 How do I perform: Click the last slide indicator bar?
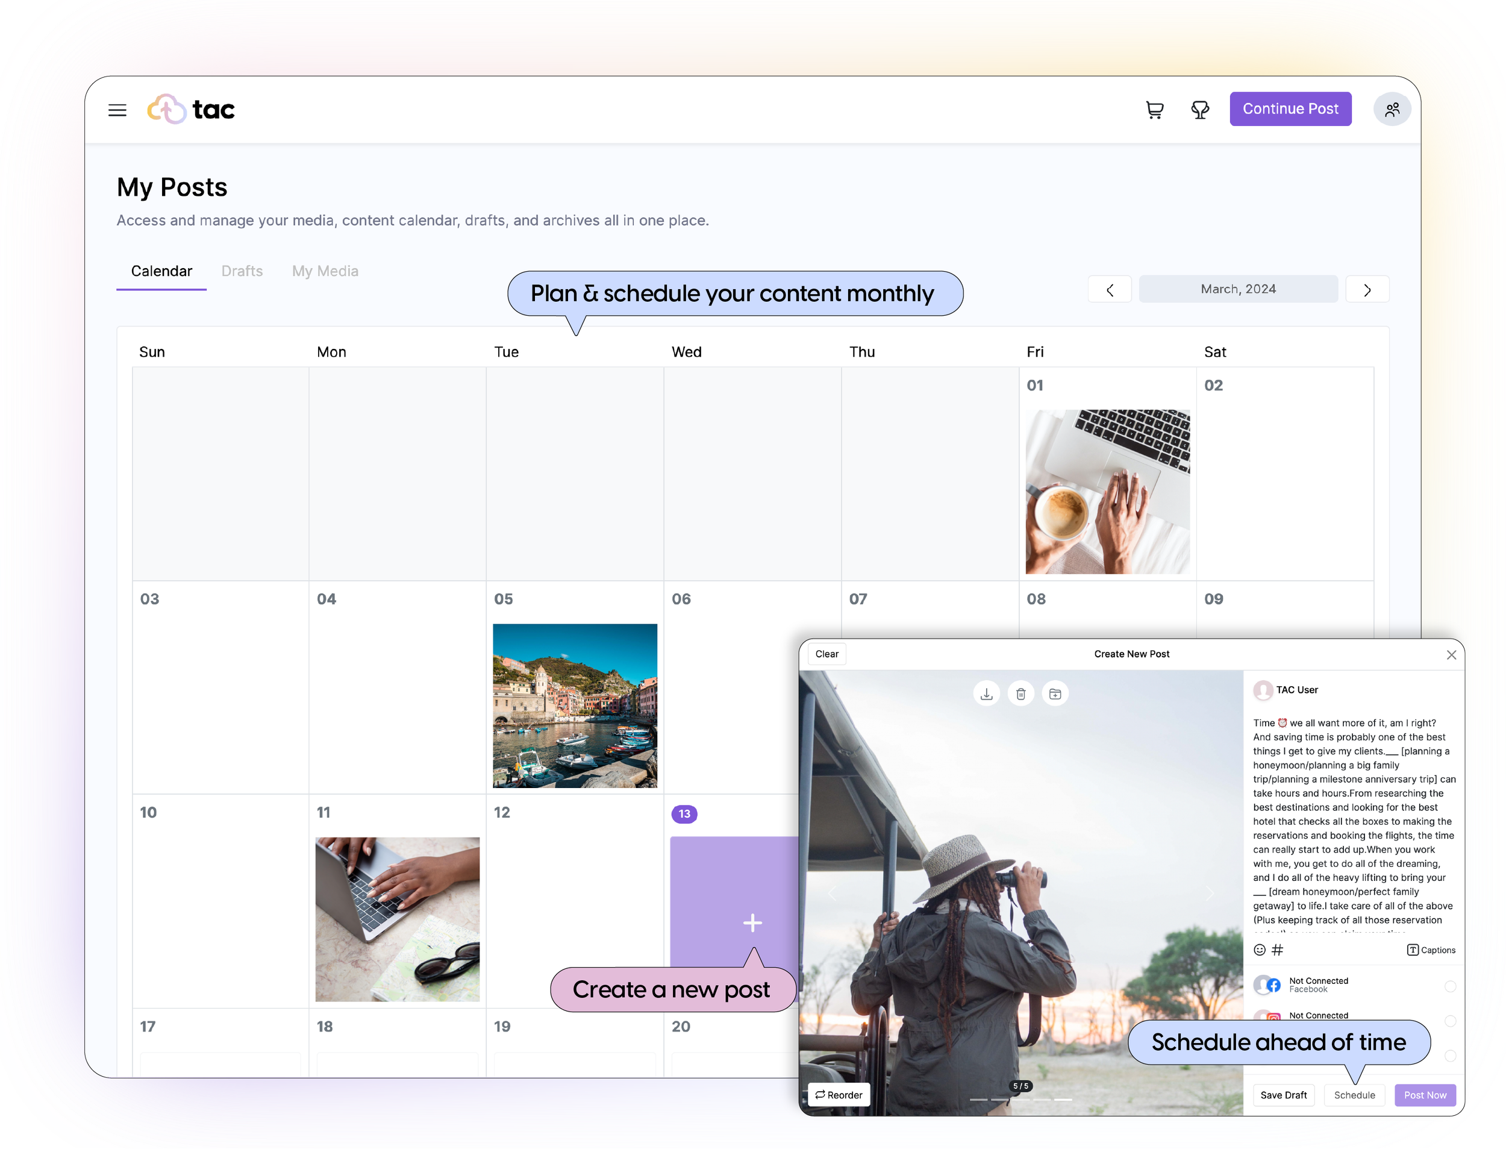1063,1100
